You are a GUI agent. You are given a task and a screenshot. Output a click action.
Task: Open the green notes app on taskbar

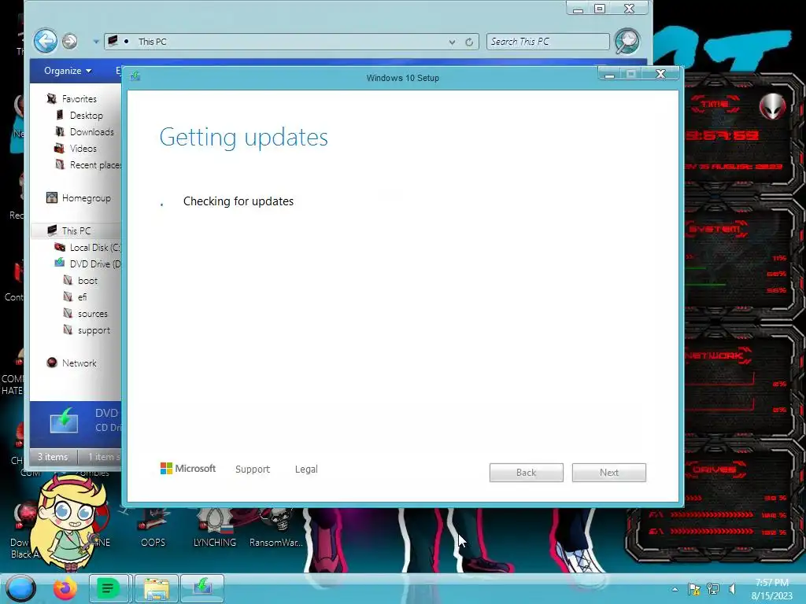108,588
